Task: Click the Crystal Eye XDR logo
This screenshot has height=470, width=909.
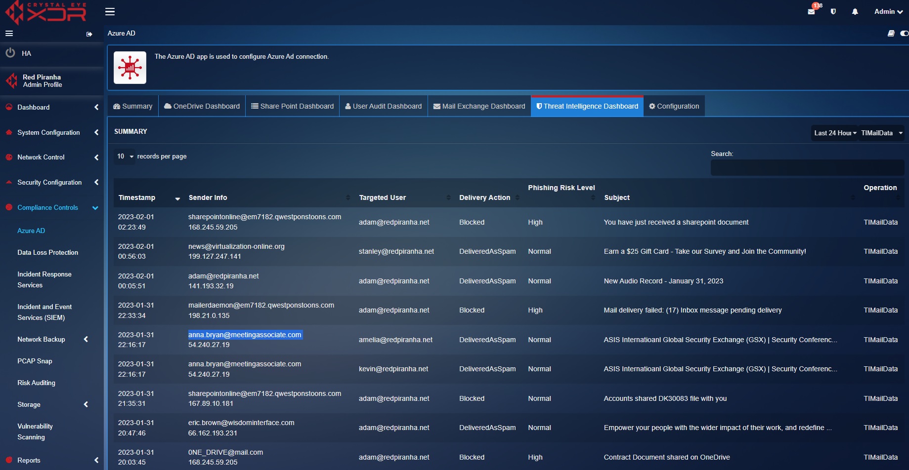Action: click(x=46, y=12)
